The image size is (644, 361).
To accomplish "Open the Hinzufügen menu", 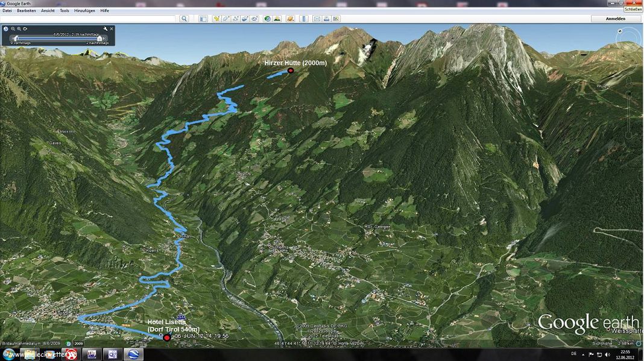I will coord(83,10).
